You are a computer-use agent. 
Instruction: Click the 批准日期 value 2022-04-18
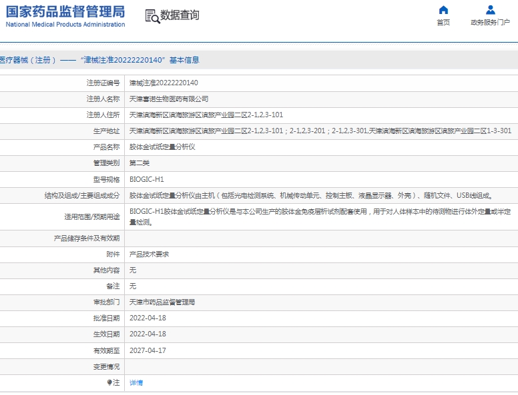coord(148,318)
